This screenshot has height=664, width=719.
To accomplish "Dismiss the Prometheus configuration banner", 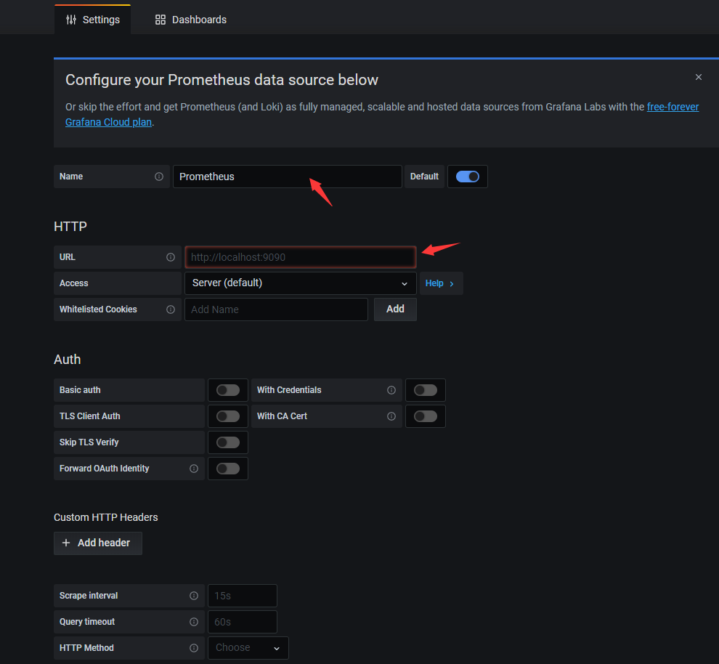I will point(699,77).
